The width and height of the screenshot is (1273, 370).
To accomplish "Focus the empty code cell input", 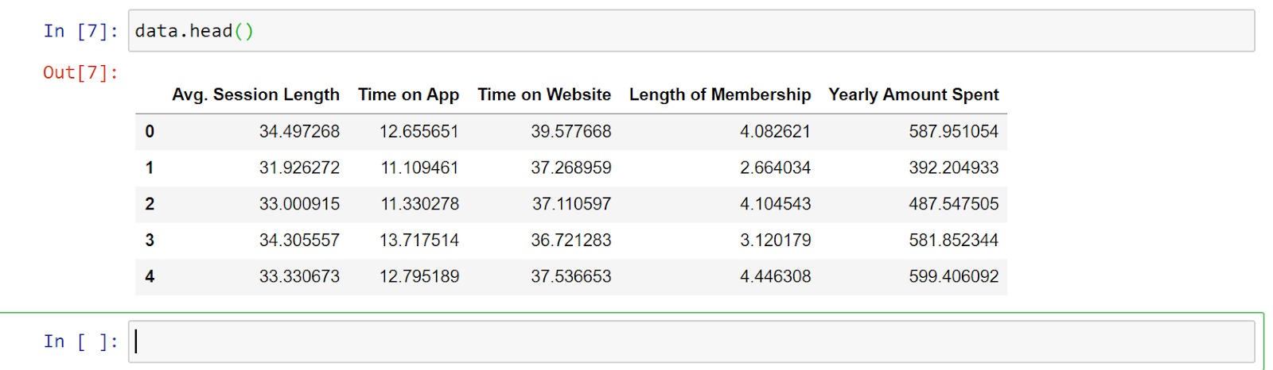I will [691, 341].
